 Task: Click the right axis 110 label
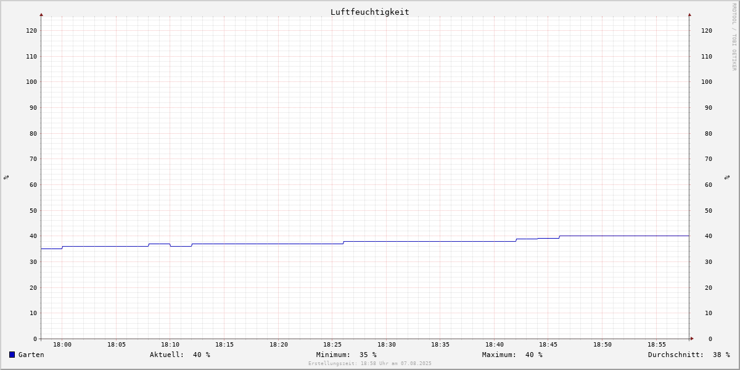point(707,56)
